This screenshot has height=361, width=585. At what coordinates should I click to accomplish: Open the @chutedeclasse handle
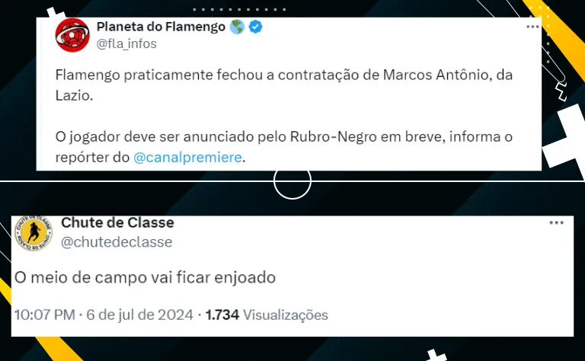click(117, 242)
